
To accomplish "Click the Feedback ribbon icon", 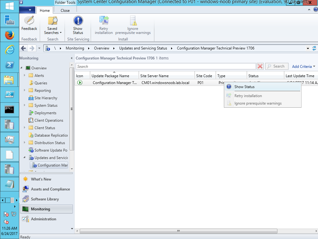I will coord(29,24).
